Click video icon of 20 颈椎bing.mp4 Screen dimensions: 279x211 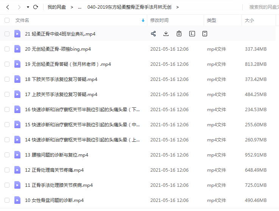coord(17,49)
